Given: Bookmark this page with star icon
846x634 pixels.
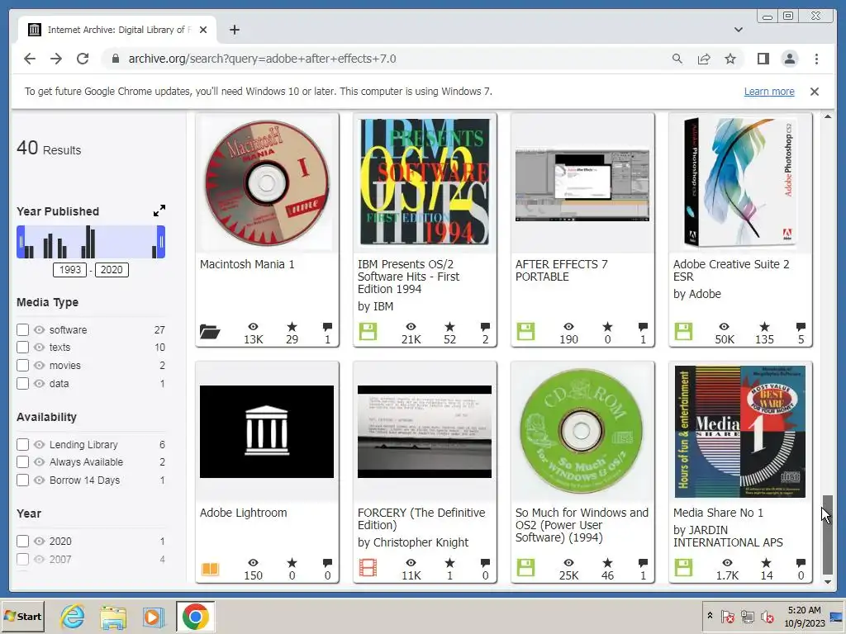Looking at the screenshot, I should click(x=730, y=59).
